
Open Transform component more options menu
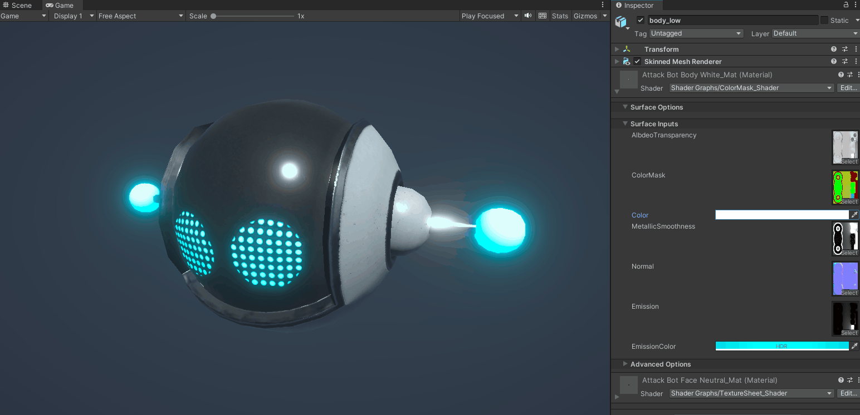coord(856,49)
